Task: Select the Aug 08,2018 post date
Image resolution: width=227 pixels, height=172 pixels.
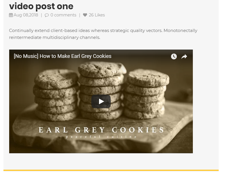Action: click(26, 15)
